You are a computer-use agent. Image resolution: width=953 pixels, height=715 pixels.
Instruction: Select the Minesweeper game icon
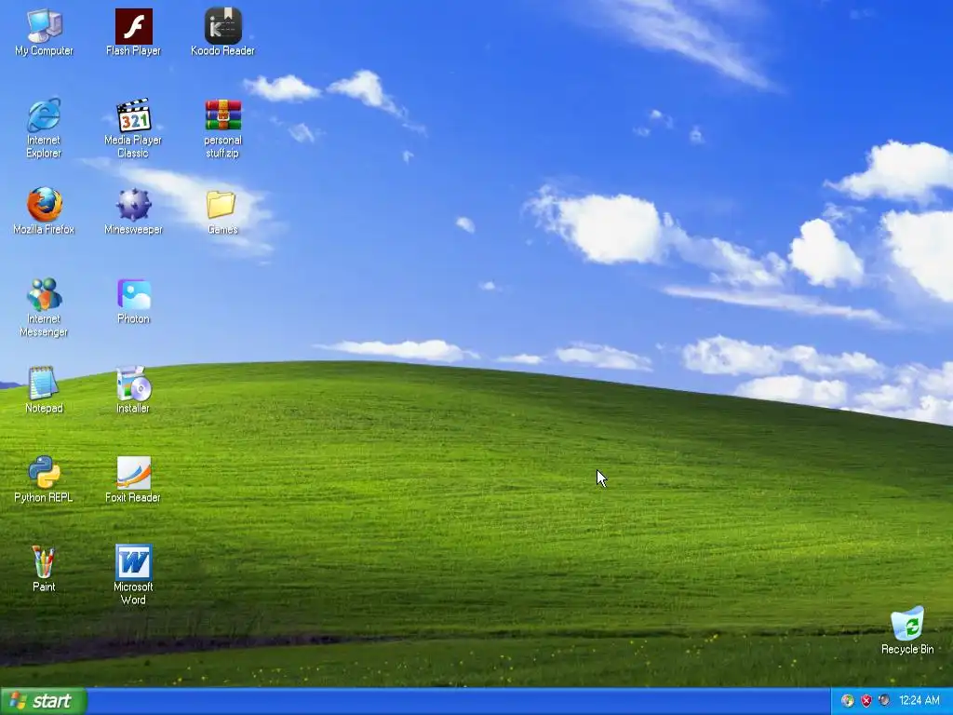(134, 211)
